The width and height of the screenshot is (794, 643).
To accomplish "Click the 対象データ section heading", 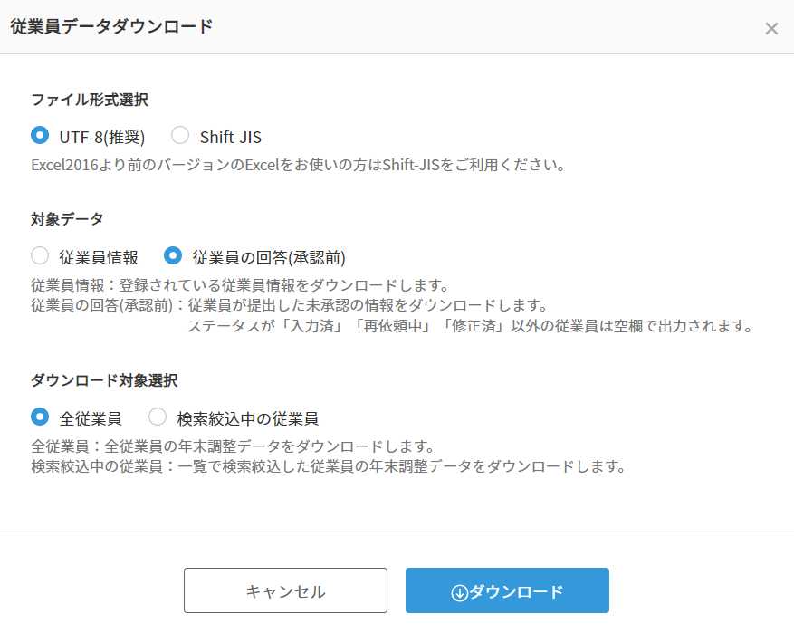I will tap(67, 219).
